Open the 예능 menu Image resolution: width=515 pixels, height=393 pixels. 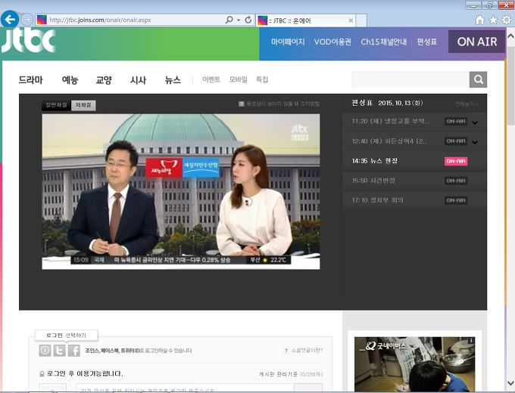pos(70,79)
